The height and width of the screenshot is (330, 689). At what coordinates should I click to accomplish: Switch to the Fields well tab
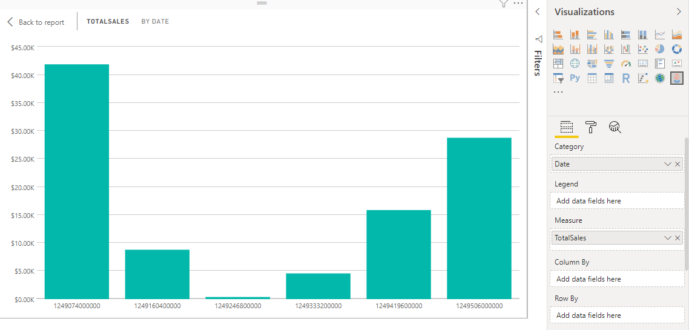pos(567,127)
